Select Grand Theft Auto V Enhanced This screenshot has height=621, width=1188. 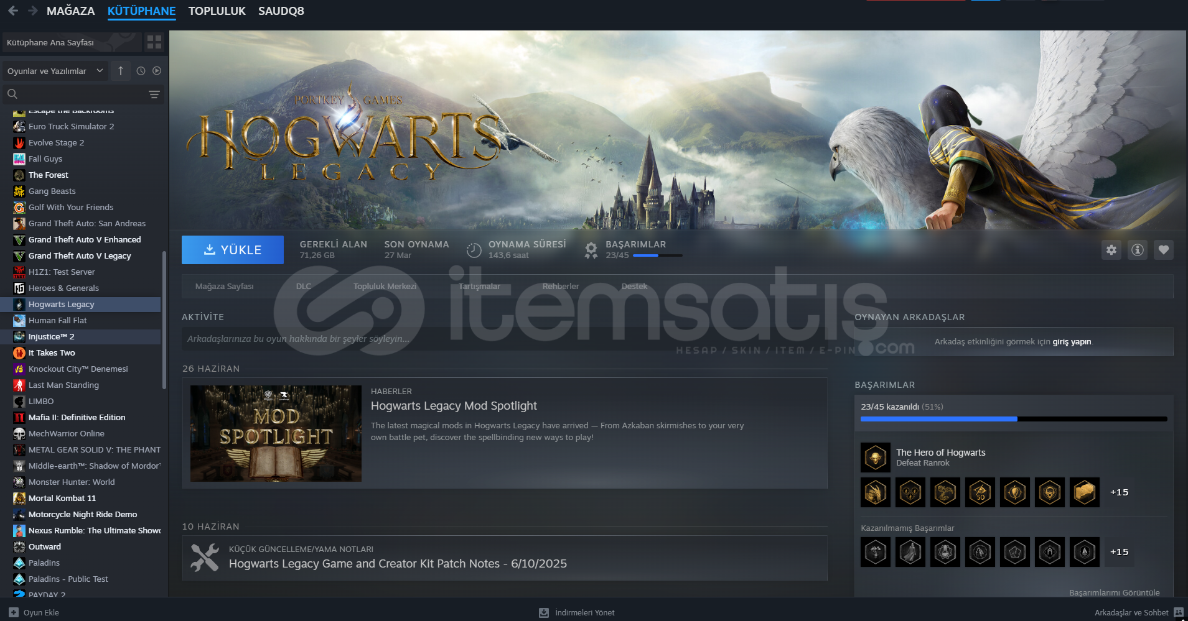pos(85,239)
